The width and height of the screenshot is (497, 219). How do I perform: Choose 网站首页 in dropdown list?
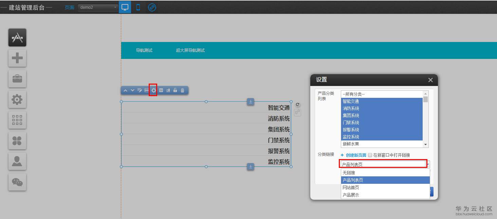click(385, 188)
